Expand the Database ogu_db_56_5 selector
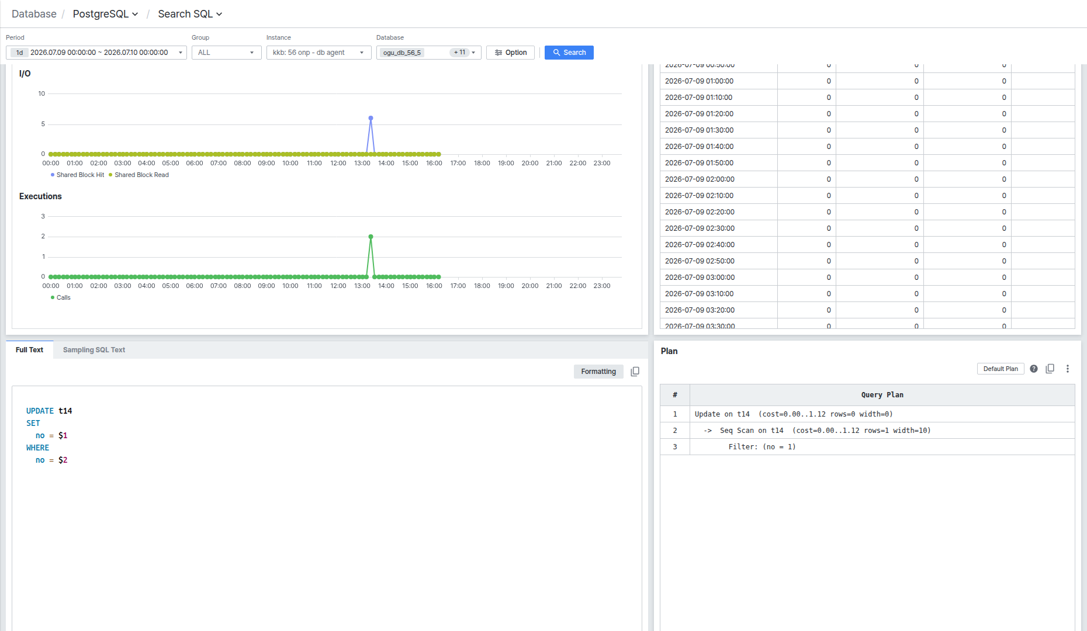Screen dimensions: 1087x631 tap(429, 53)
